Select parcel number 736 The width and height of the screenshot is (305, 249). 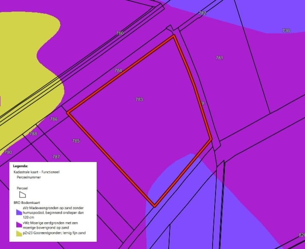point(286,31)
